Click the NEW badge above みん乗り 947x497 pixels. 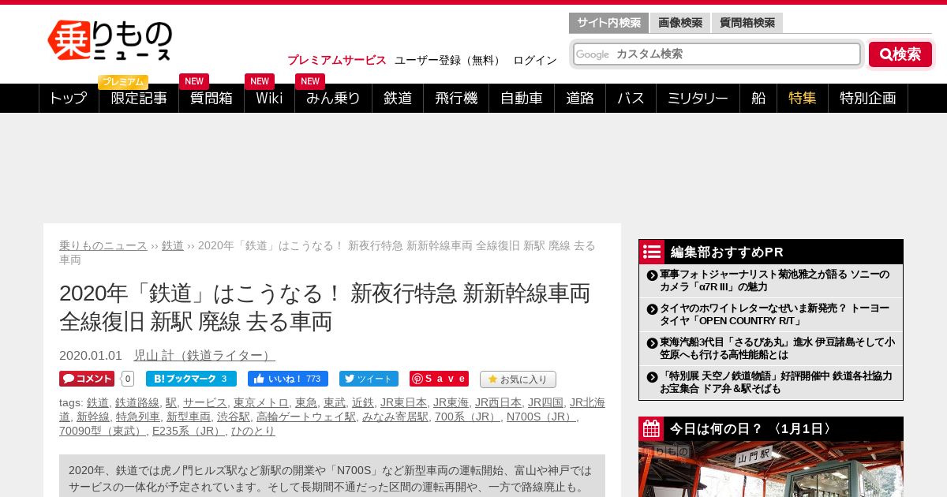[x=310, y=81]
